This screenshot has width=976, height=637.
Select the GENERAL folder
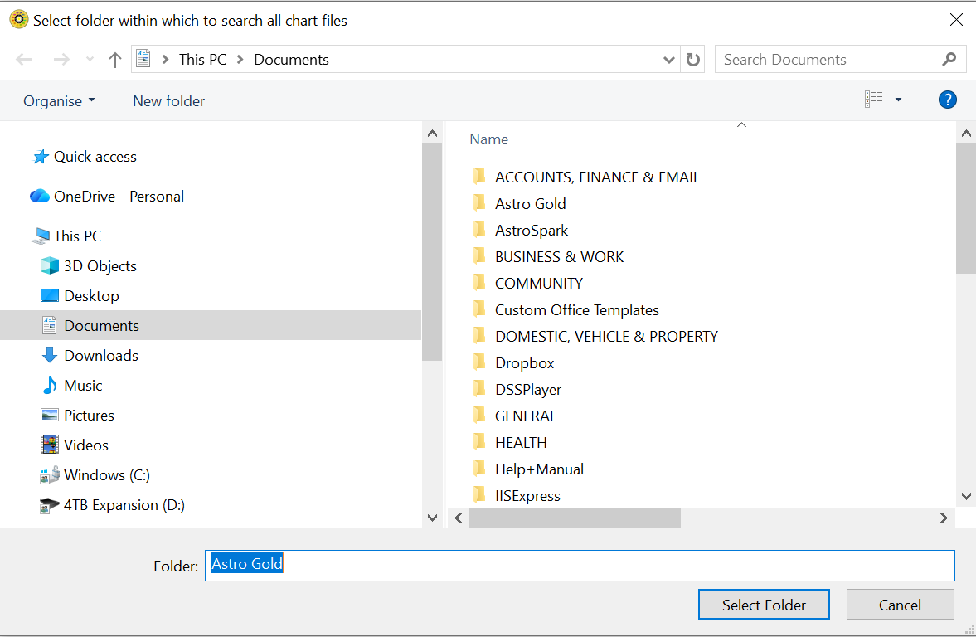point(514,416)
